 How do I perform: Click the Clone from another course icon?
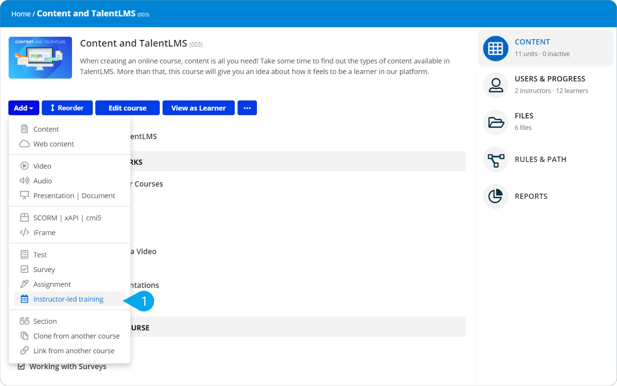point(24,336)
